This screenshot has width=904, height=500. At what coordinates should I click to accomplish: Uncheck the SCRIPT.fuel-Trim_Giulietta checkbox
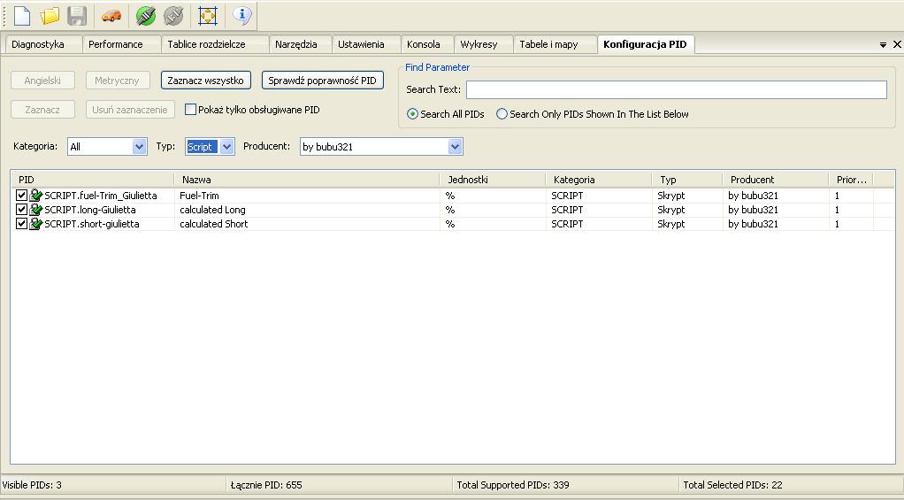[22, 196]
